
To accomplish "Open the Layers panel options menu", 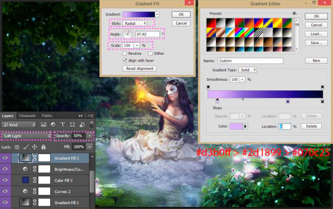I will (90, 116).
